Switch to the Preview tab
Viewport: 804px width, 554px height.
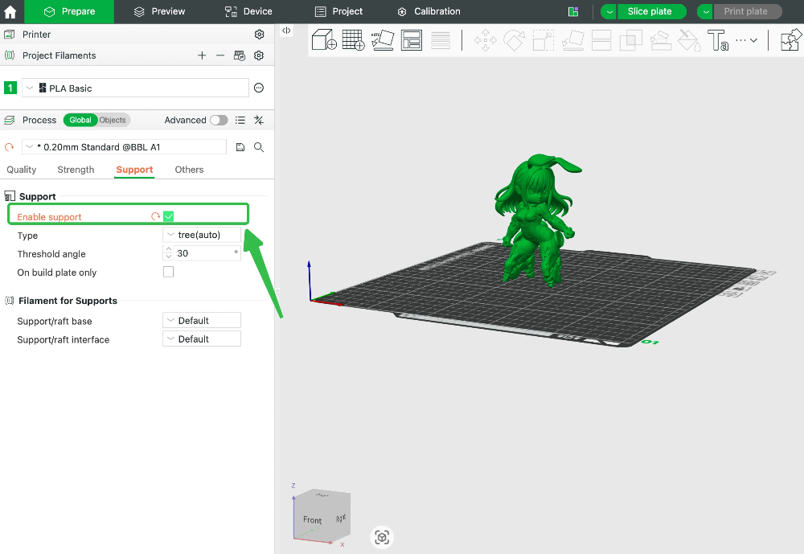[160, 11]
